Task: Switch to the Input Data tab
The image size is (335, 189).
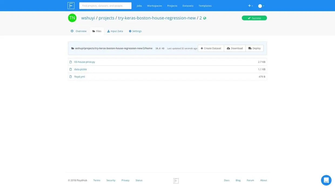Action: pyautogui.click(x=115, y=31)
